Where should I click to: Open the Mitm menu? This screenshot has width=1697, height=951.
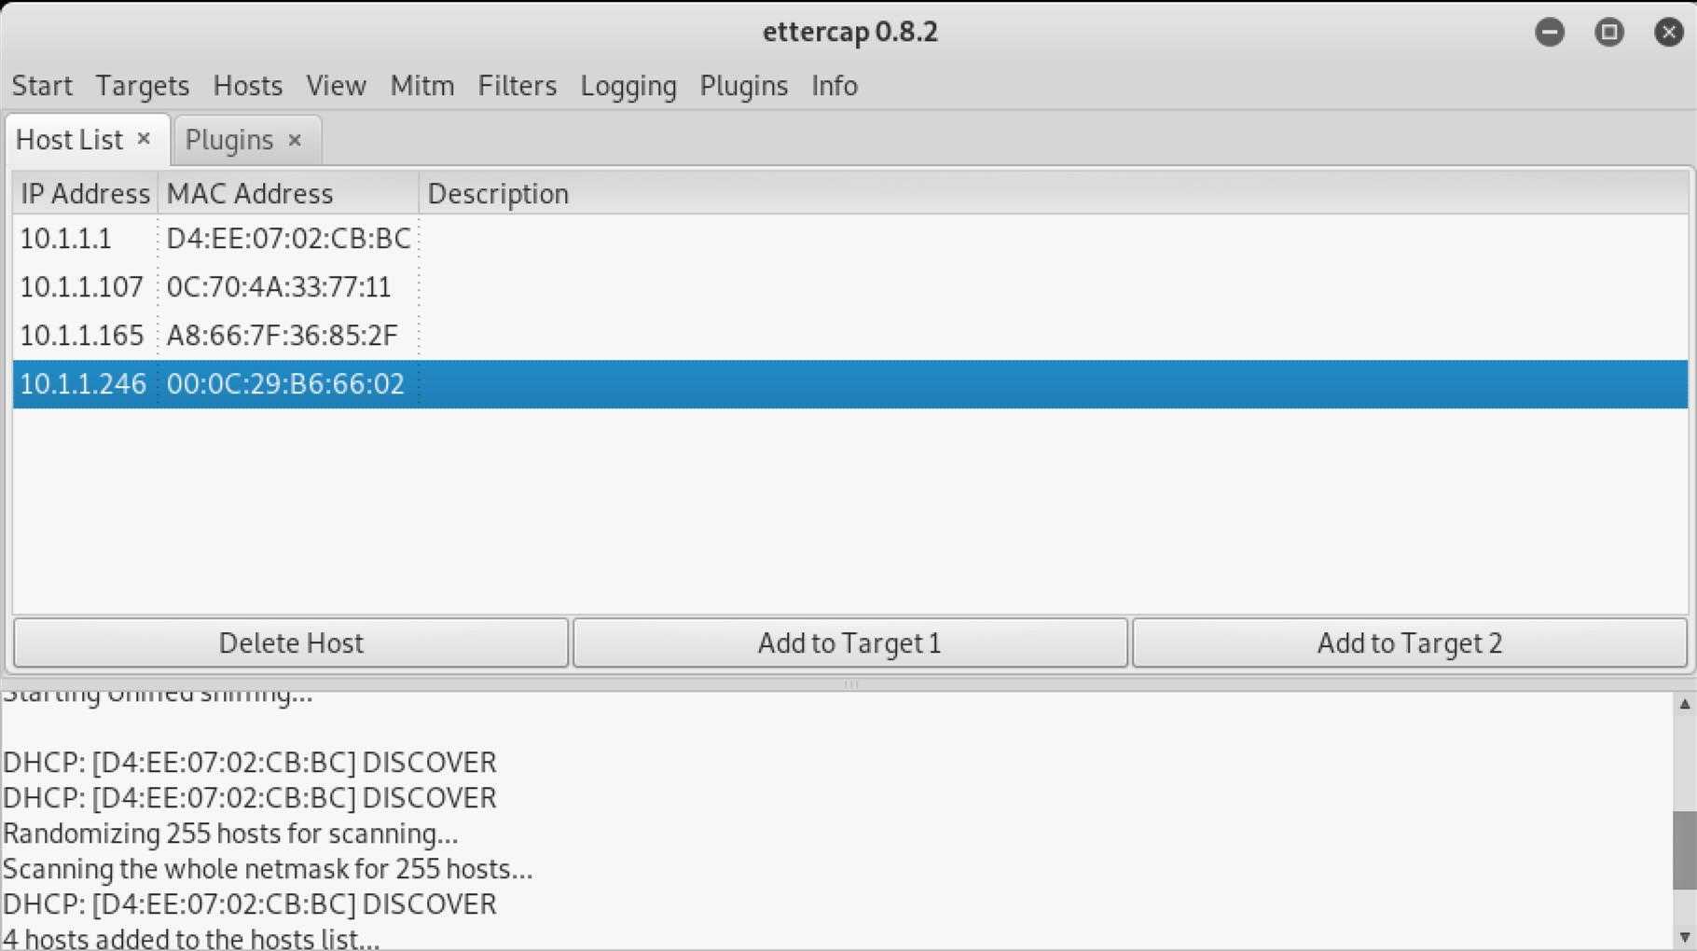(x=422, y=86)
